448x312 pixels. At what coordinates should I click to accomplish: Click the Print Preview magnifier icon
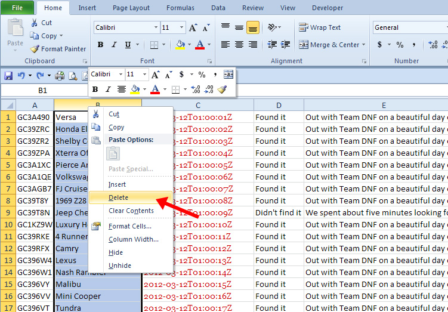[x=73, y=76]
